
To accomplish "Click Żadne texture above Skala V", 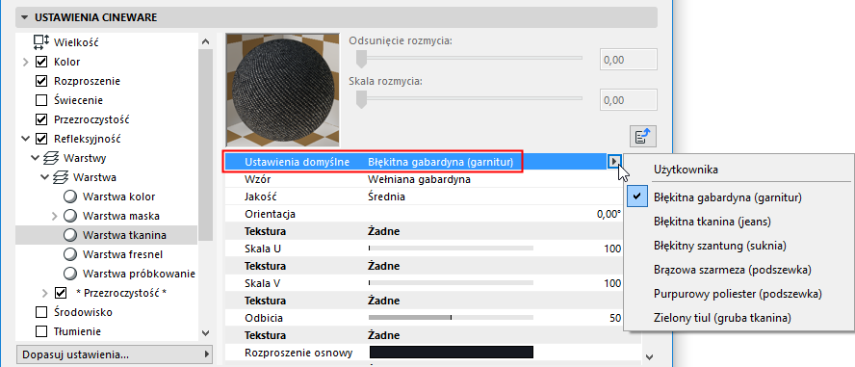I will click(384, 266).
